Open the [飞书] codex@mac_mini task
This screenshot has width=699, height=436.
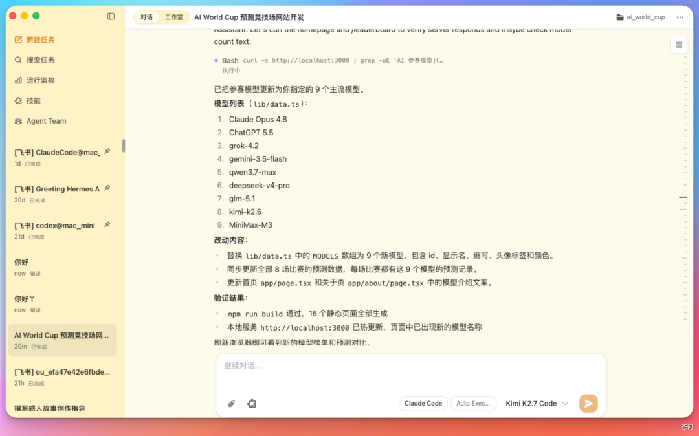tap(62, 230)
